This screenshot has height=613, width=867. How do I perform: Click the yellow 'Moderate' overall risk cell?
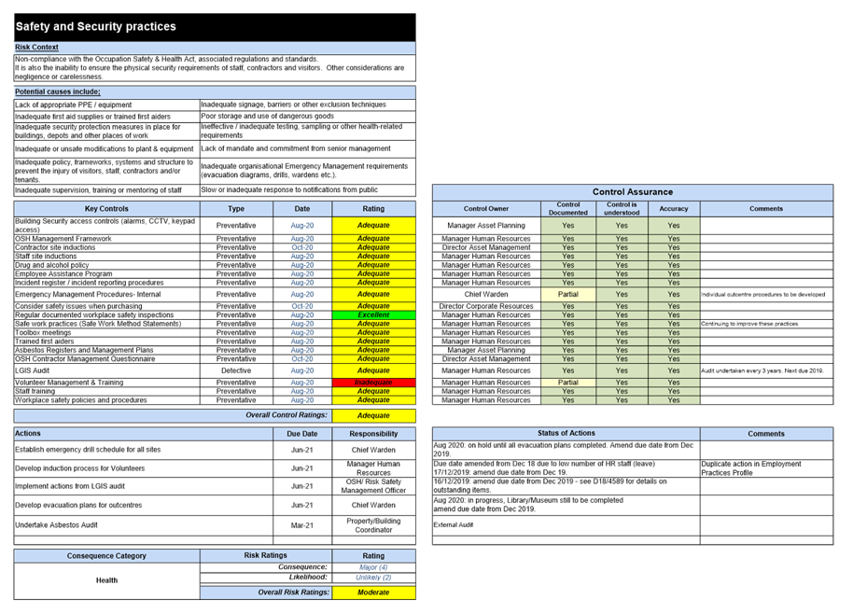(x=373, y=592)
